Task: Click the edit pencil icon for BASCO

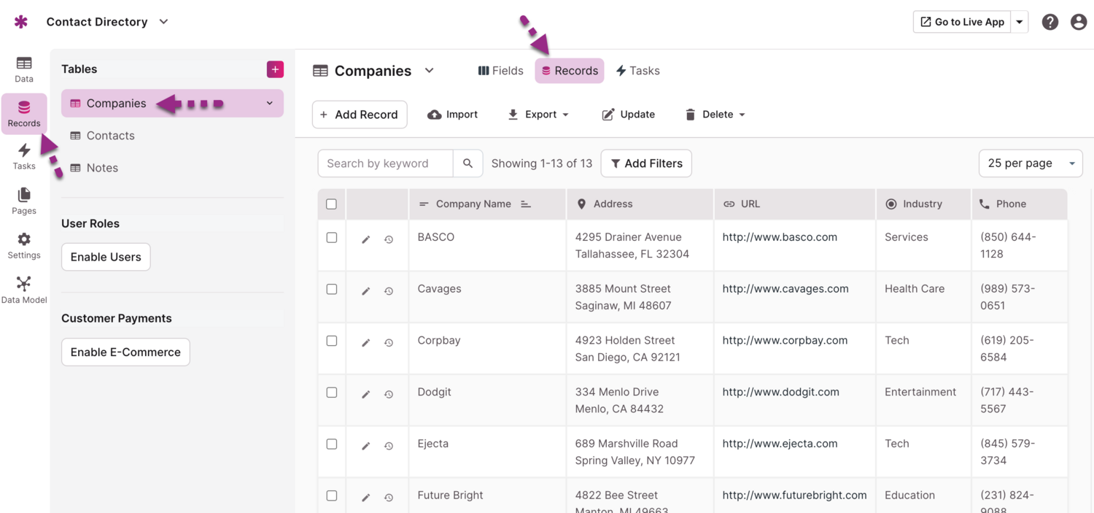Action: [x=366, y=239]
